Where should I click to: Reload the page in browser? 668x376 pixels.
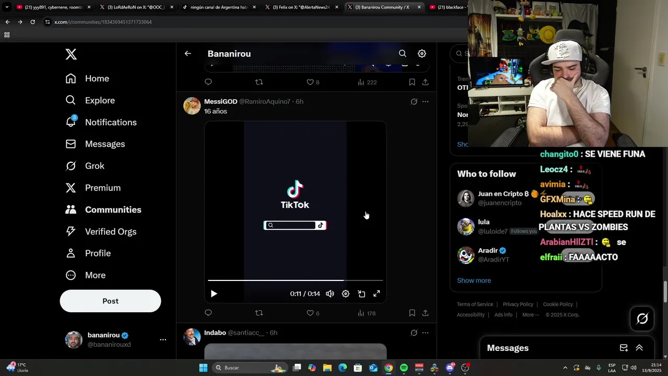(32, 22)
